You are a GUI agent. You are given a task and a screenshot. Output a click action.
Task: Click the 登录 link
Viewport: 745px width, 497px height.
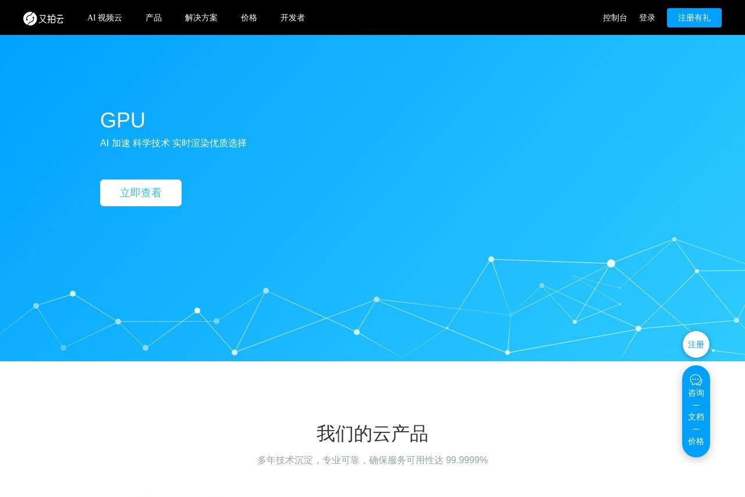647,17
